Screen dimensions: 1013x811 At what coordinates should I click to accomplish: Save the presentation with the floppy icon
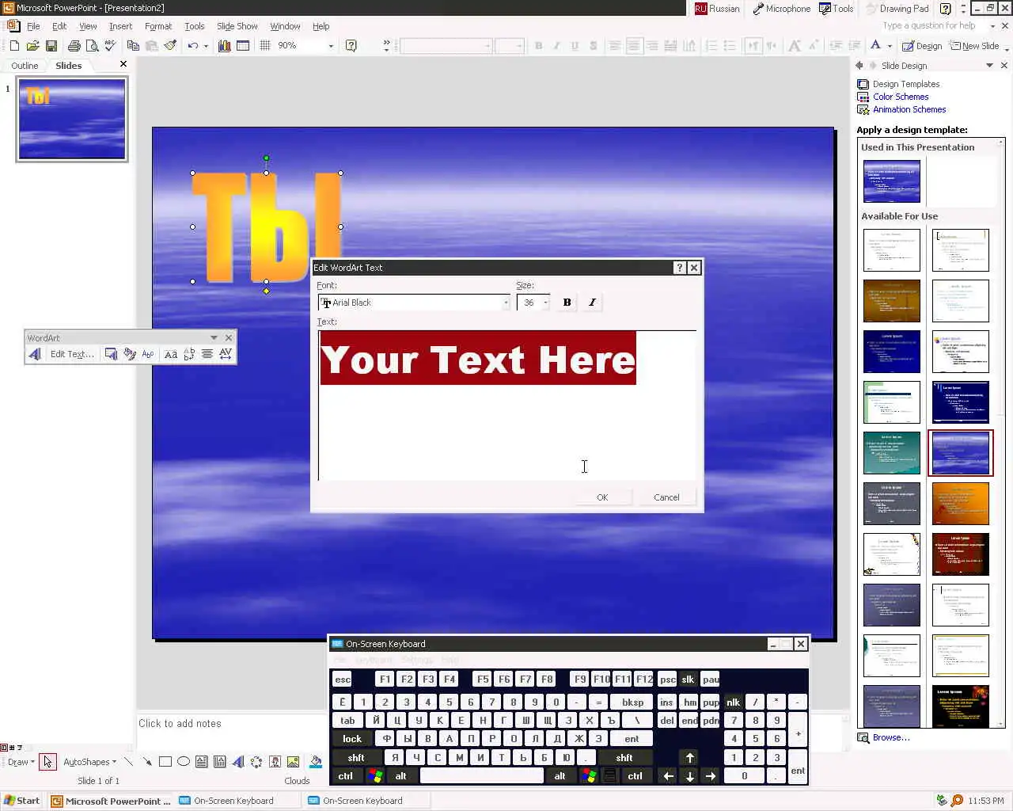[x=51, y=46]
